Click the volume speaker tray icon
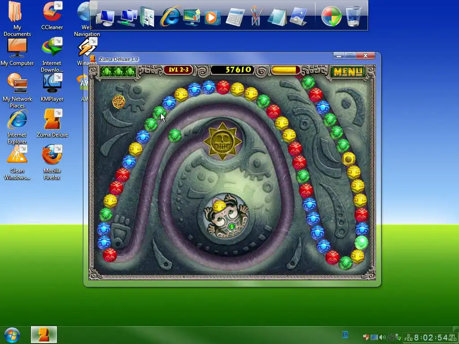This screenshot has height=344, width=459. (x=382, y=337)
